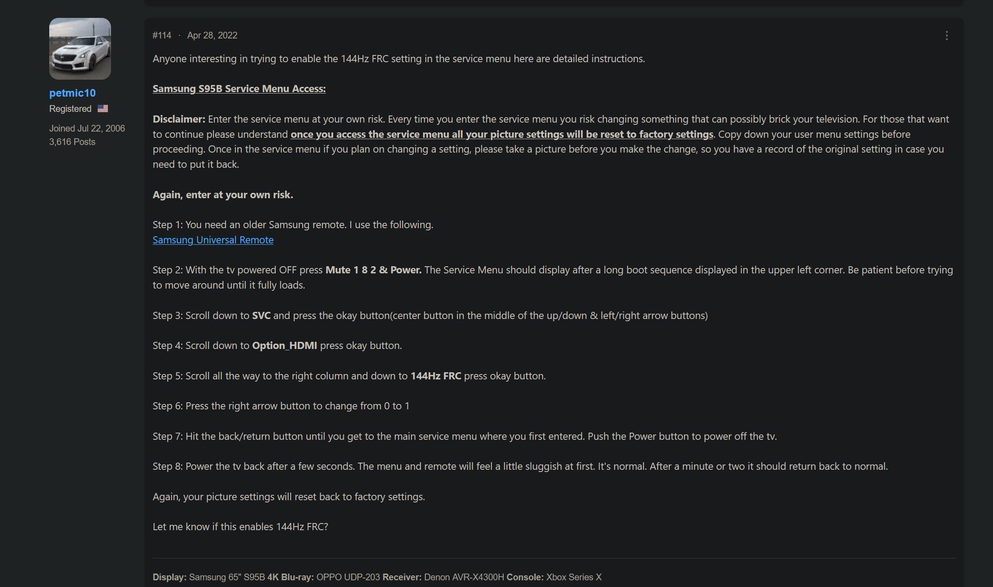Visit the petmic10 username profile link

click(x=73, y=93)
